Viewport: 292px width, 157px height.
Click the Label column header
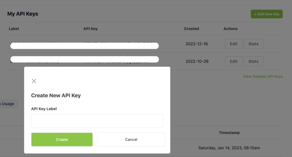tap(14, 29)
